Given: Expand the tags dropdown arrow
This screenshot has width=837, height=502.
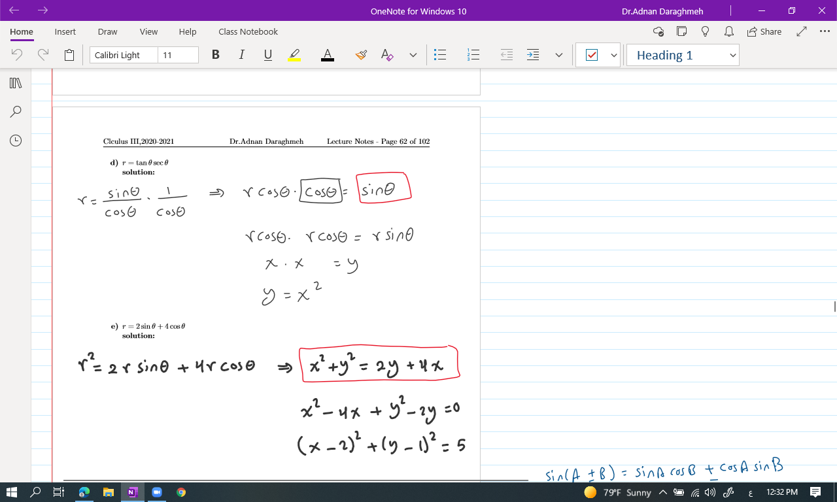Looking at the screenshot, I should click(613, 56).
